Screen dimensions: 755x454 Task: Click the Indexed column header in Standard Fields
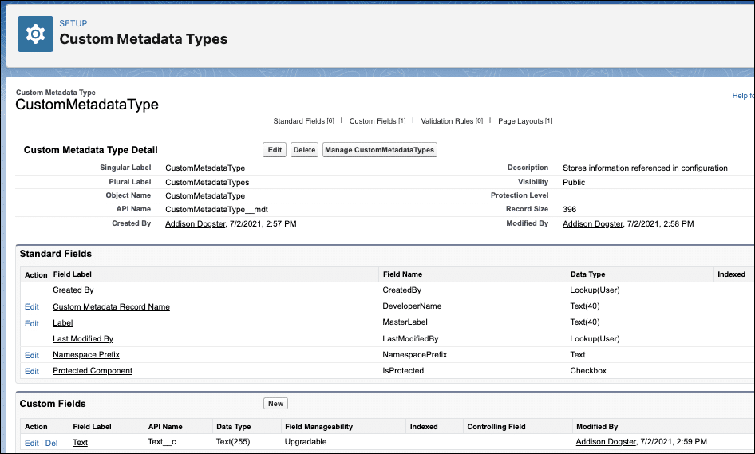(x=731, y=274)
